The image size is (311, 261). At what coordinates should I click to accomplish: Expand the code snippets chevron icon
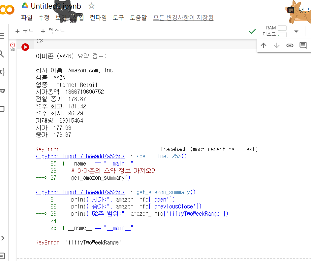3,238
